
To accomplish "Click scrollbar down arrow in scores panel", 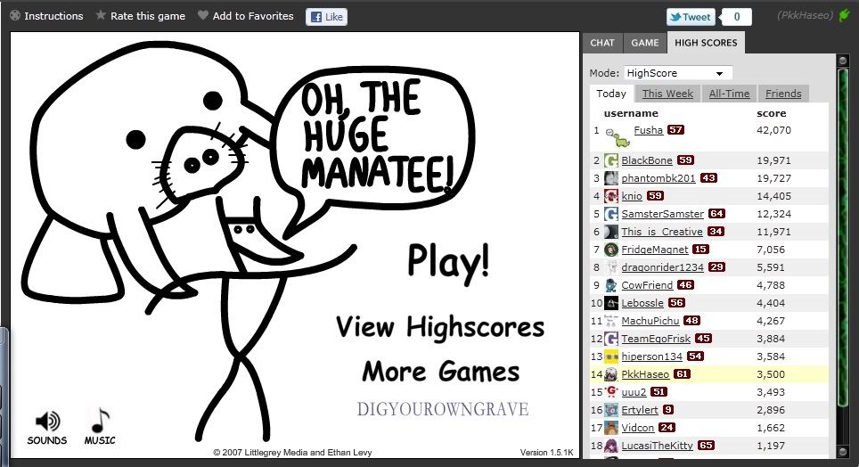I will pyautogui.click(x=843, y=452).
